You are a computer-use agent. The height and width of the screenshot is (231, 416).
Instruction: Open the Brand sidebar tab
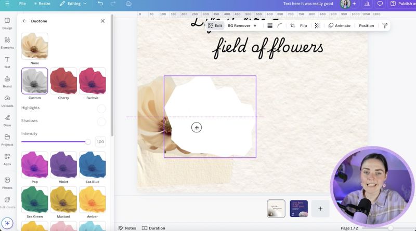click(7, 82)
